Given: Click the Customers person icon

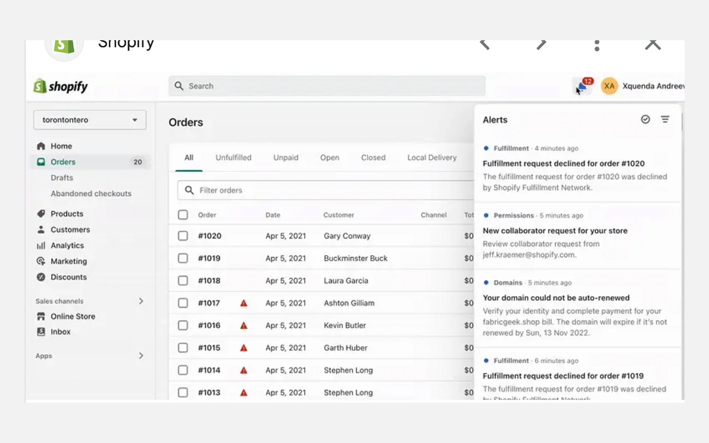Looking at the screenshot, I should (41, 230).
